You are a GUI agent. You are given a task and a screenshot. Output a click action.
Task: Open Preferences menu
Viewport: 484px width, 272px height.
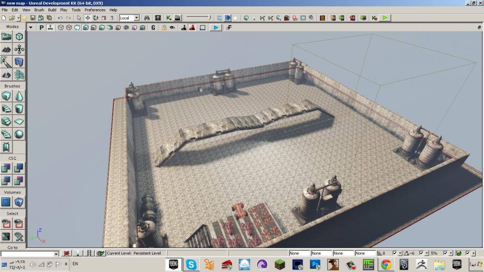pos(95,10)
